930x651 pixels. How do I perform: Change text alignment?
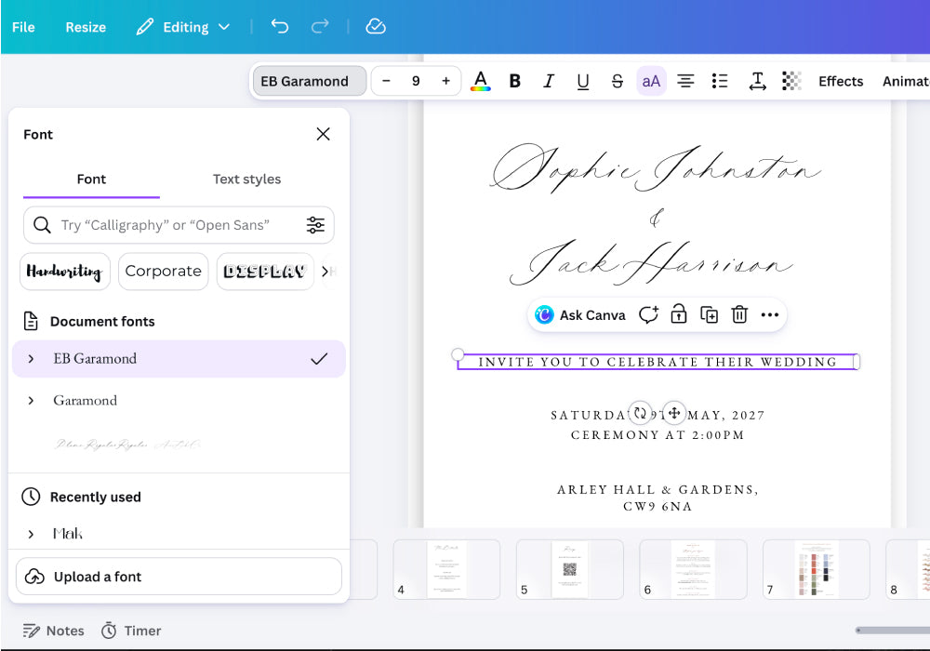pyautogui.click(x=685, y=81)
